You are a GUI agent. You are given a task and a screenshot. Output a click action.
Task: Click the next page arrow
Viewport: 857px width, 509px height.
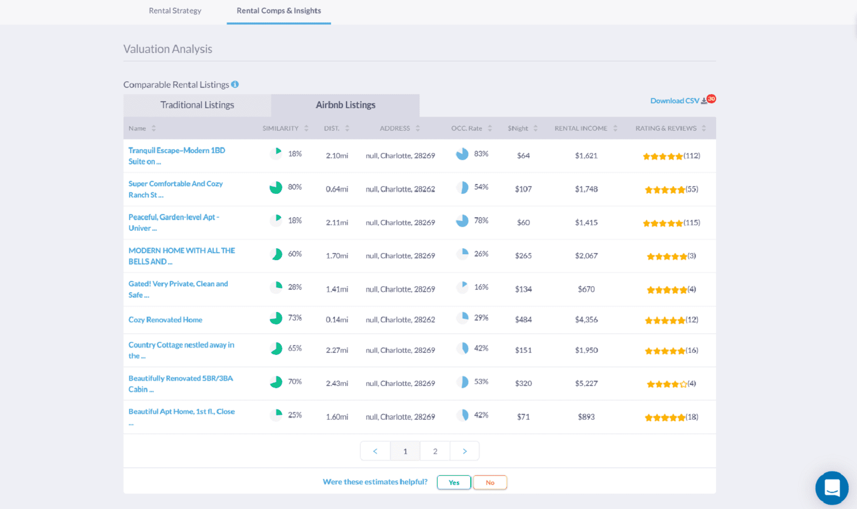[464, 451]
